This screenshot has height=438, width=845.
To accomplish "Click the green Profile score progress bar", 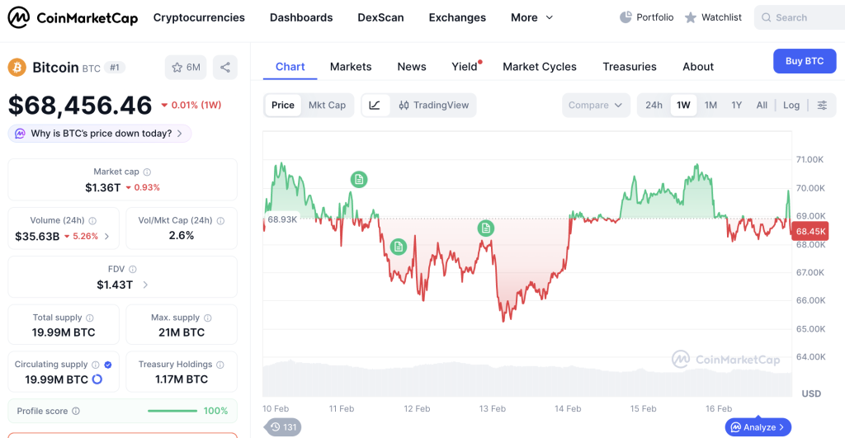I will [172, 411].
